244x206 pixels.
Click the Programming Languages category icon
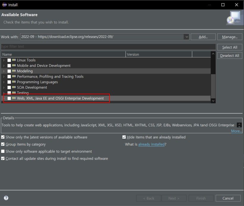click(x=14, y=82)
